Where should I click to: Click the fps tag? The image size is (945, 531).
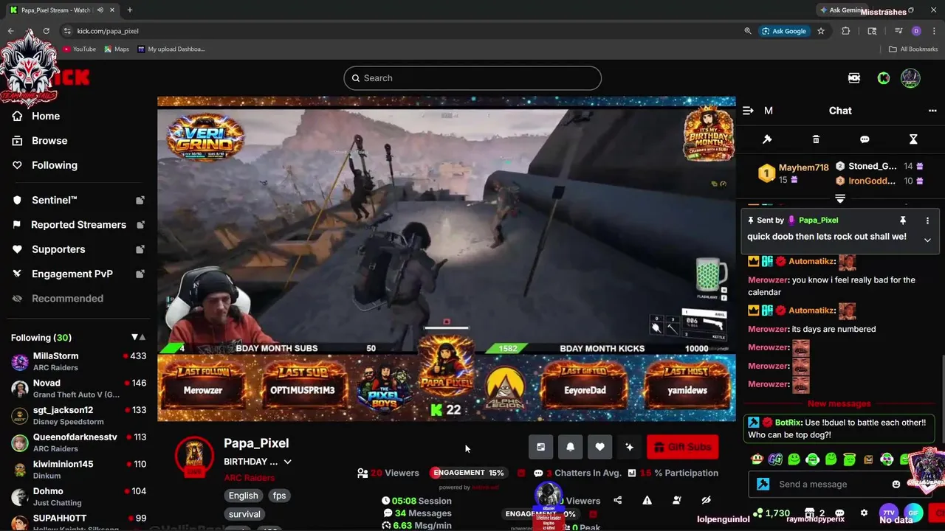279,496
